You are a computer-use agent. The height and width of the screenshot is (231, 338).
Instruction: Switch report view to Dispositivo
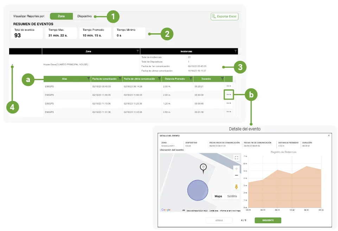(84, 16)
